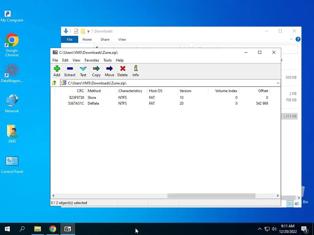Open Chrome from the taskbar

coord(53,229)
